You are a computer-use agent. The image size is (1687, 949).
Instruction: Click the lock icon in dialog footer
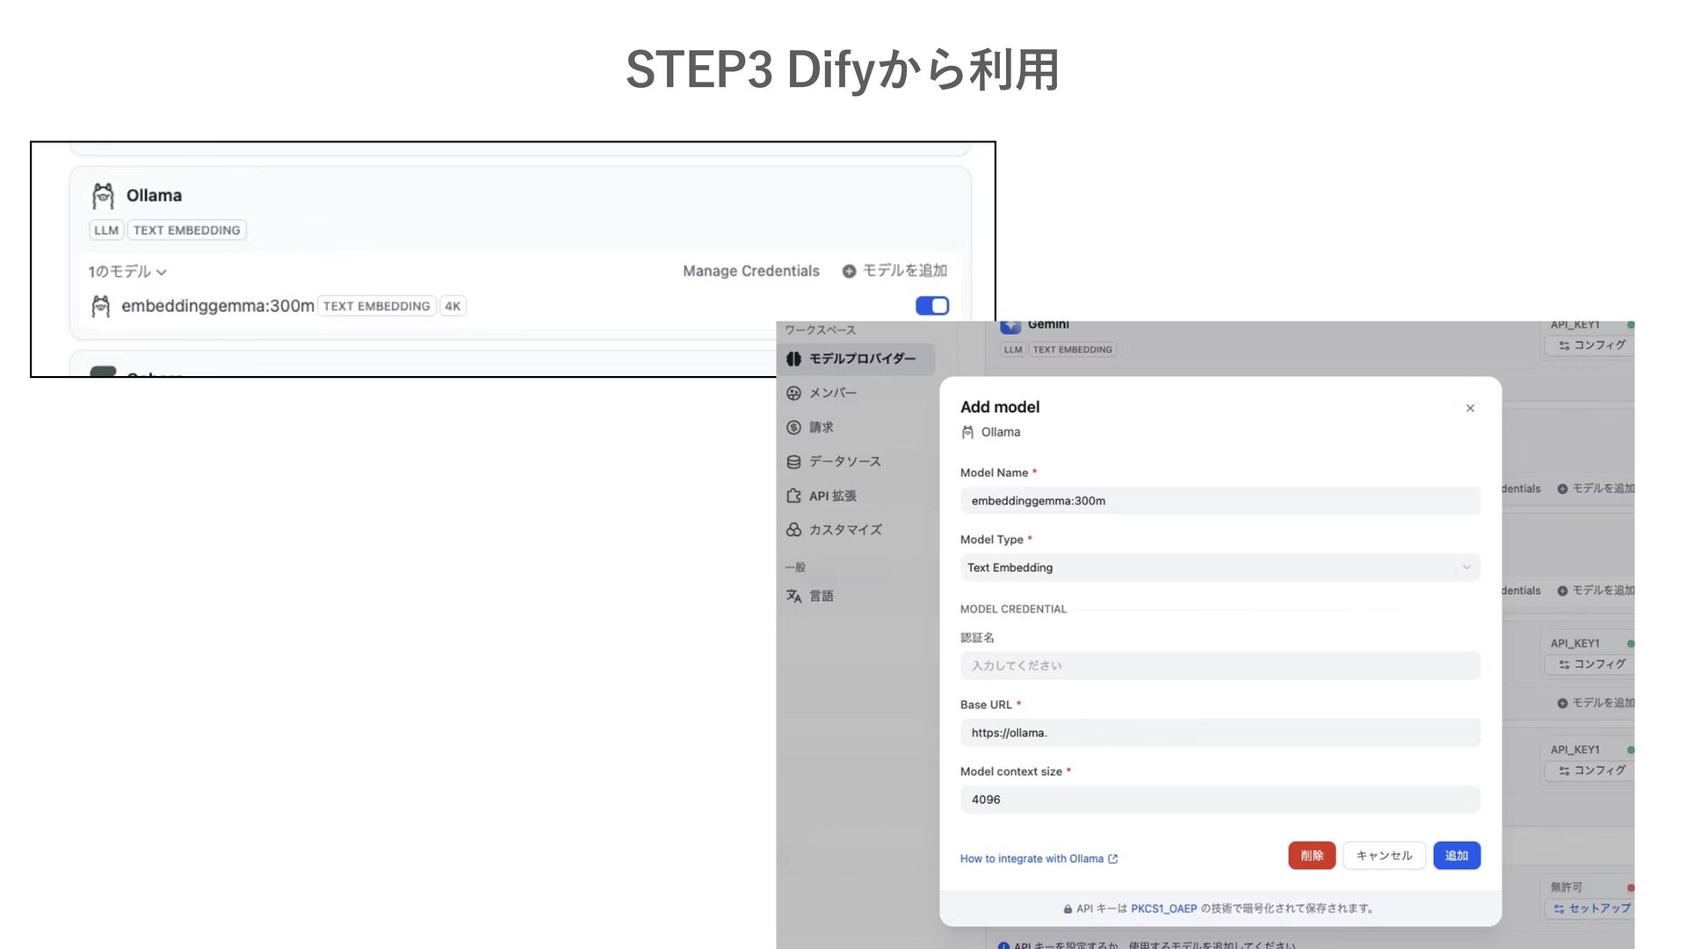1068,909
